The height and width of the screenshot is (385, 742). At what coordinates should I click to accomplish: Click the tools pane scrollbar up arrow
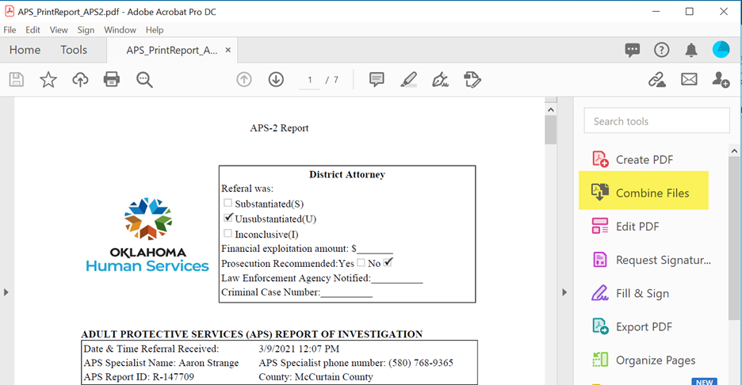(734, 151)
